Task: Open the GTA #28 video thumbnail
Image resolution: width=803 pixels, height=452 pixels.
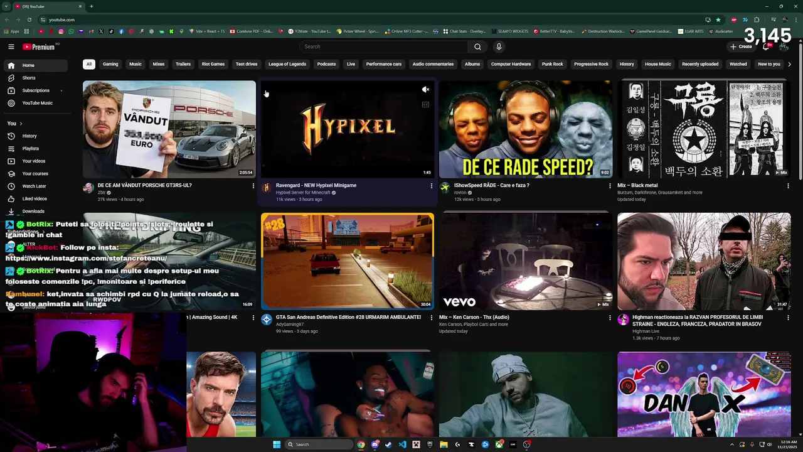Action: 348,261
